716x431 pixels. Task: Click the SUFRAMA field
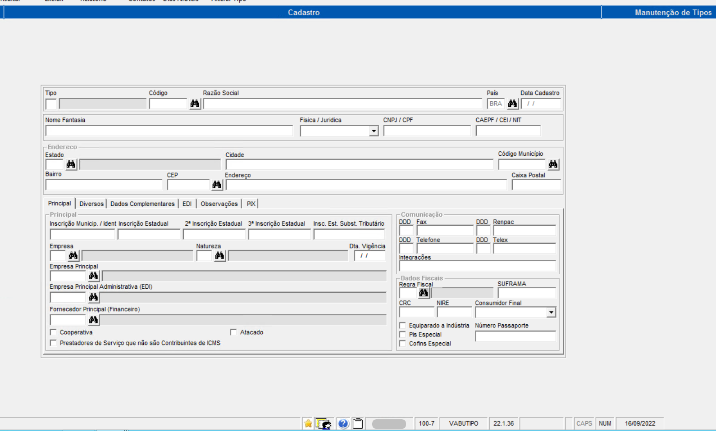click(x=527, y=293)
